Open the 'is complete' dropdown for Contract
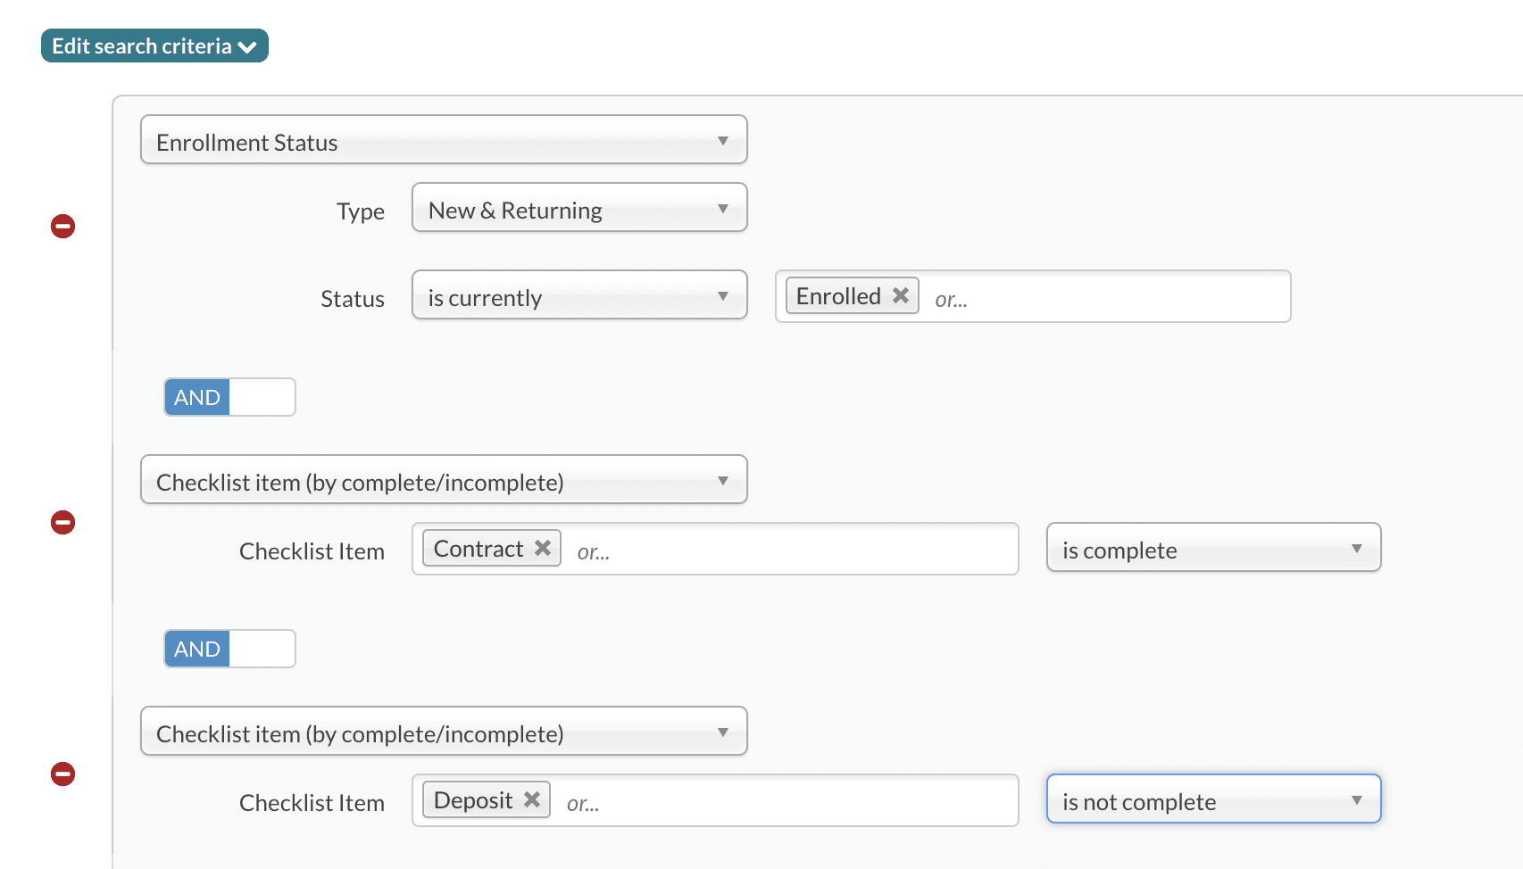 (1213, 548)
